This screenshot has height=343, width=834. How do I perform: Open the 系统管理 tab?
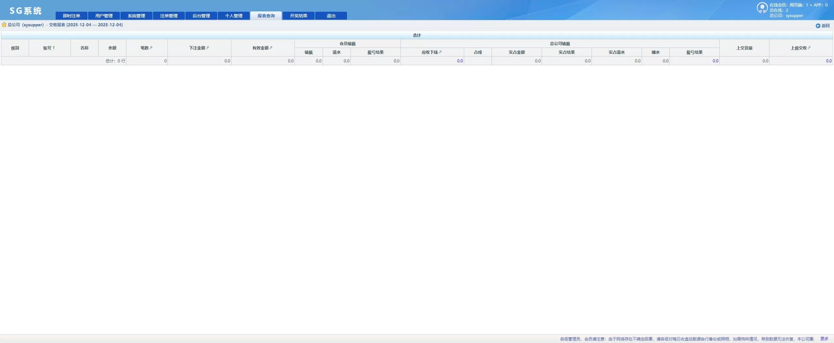[x=136, y=16]
